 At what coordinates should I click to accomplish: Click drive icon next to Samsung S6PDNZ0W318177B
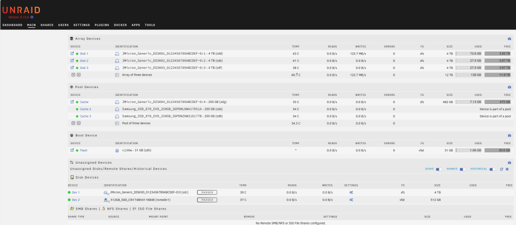[x=117, y=116]
